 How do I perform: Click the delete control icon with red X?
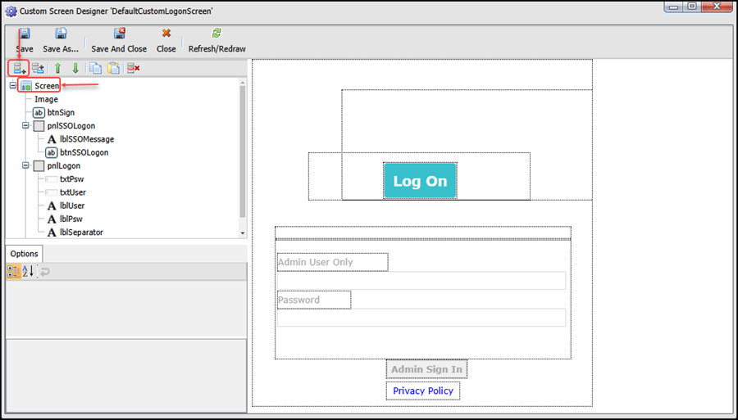coord(133,68)
